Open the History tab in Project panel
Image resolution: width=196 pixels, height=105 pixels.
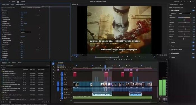(x=20, y=63)
